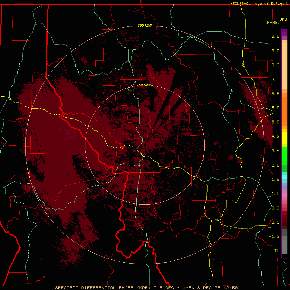Screen dimensions: 290x290
Task: Click the 50 NMI range ring label
Action: coord(145,85)
